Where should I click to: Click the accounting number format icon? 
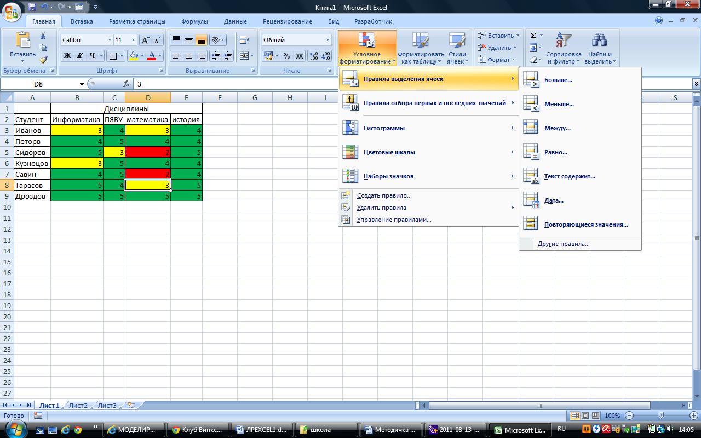pyautogui.click(x=268, y=56)
